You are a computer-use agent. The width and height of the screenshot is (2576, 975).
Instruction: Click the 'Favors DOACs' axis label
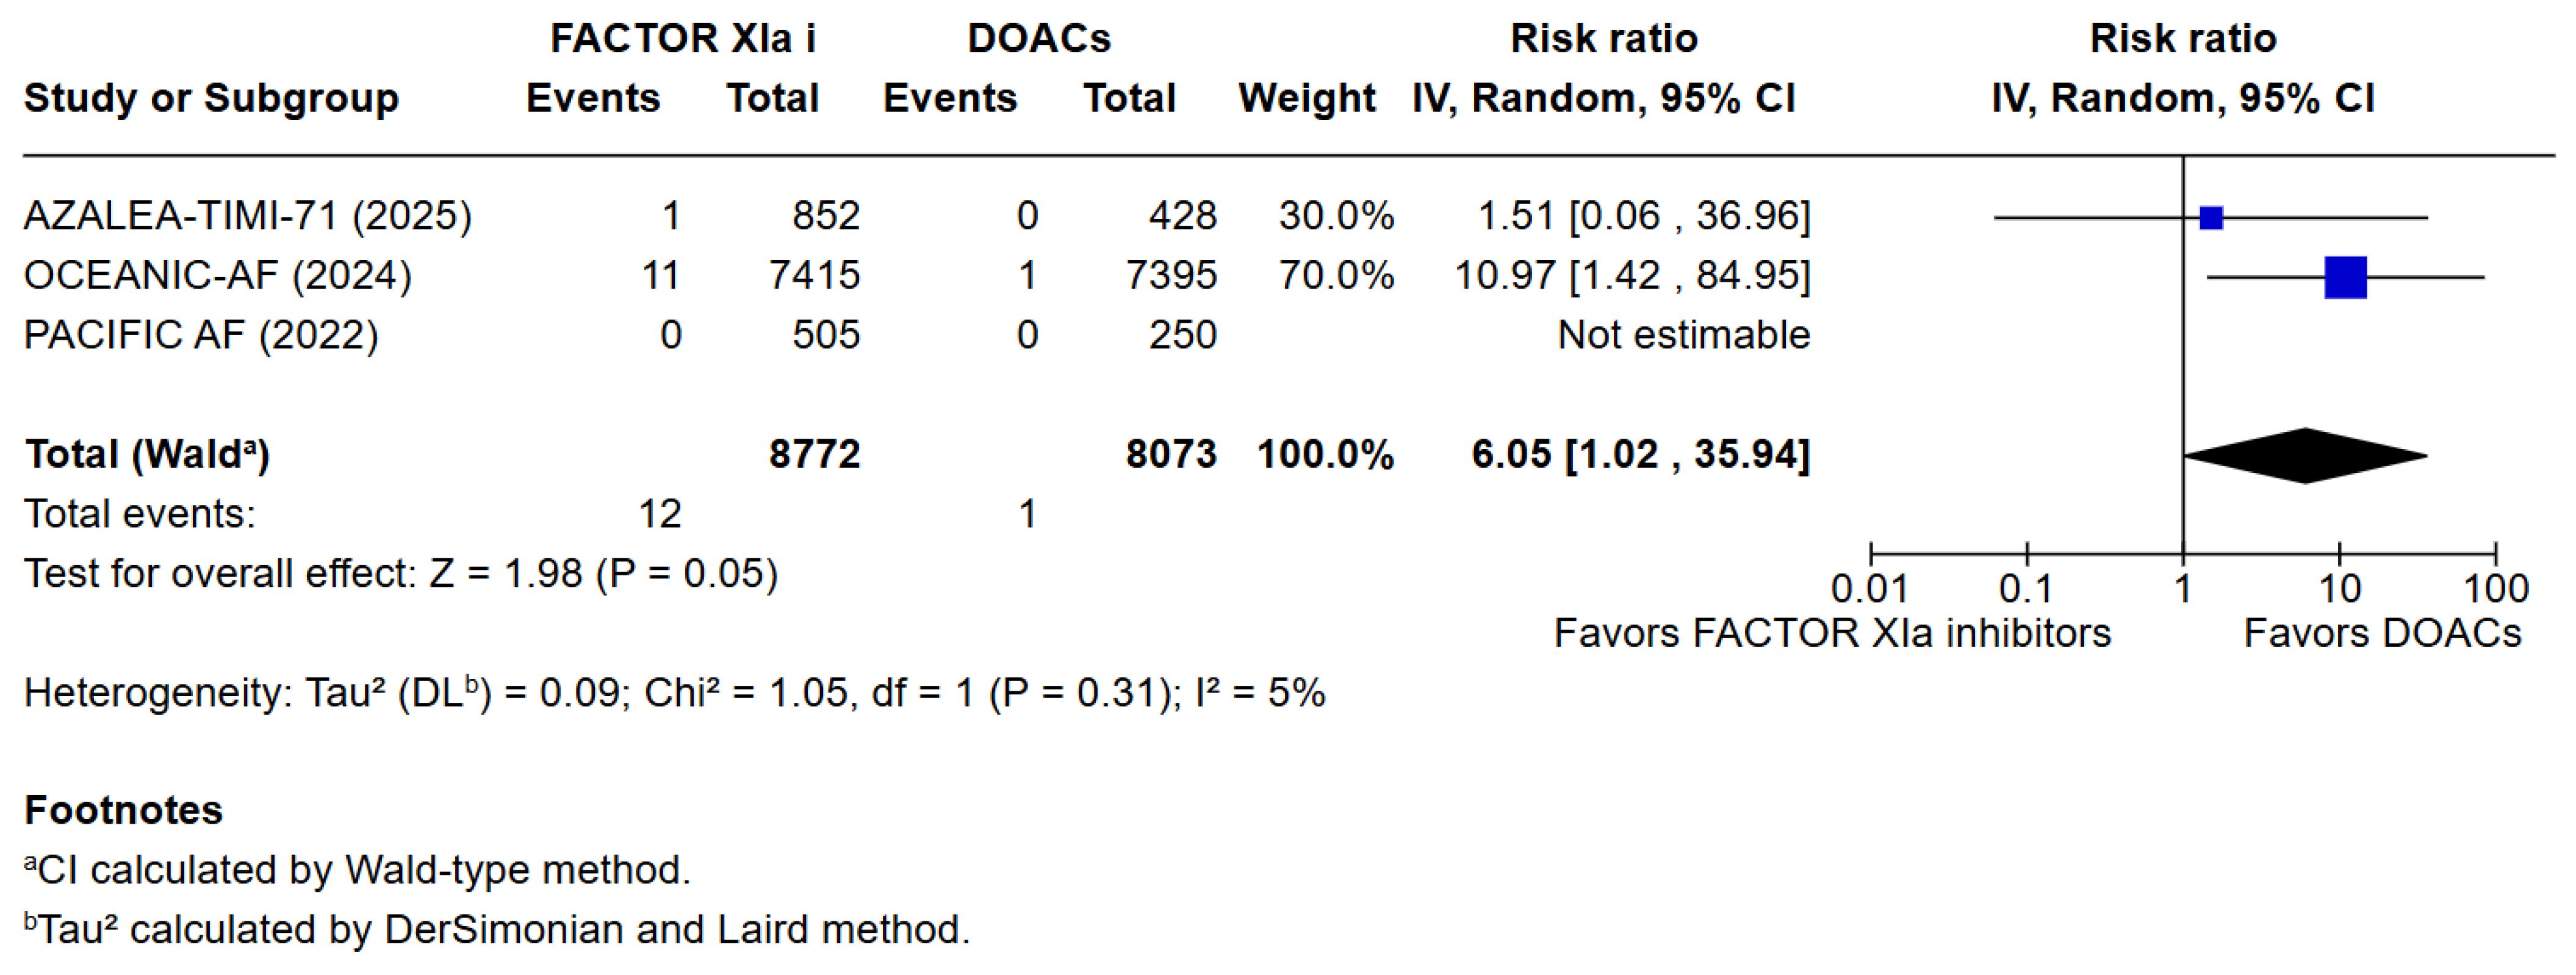pyautogui.click(x=2382, y=633)
